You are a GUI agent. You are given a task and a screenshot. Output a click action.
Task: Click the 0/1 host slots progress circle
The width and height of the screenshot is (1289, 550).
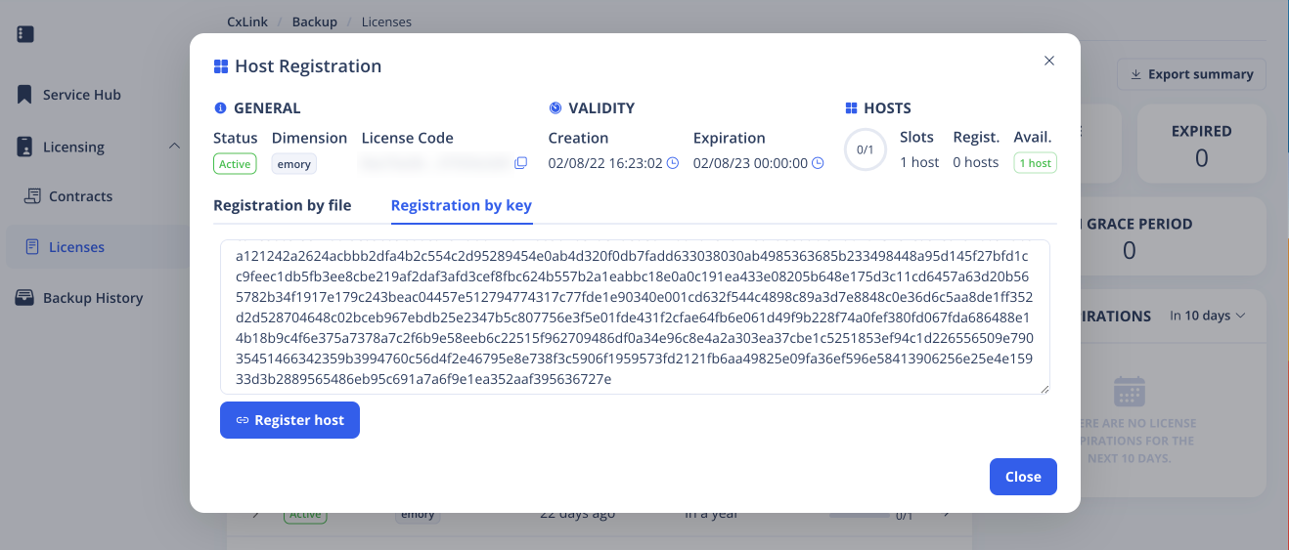[865, 150]
